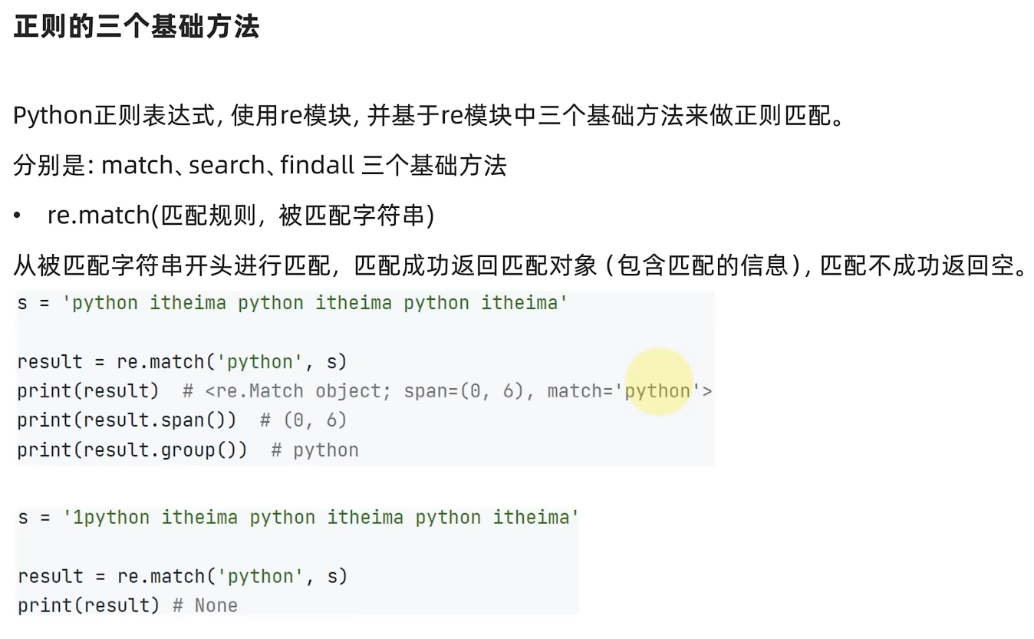Image resolution: width=1034 pixels, height=639 pixels.
Task: Click the # python comment after group()
Action: (x=315, y=450)
